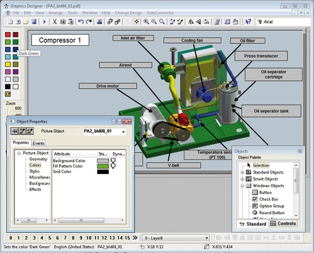Click the Redo arrow icon

click(x=89, y=22)
